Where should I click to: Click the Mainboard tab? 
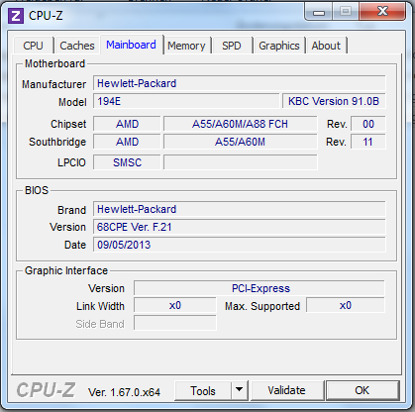[131, 45]
